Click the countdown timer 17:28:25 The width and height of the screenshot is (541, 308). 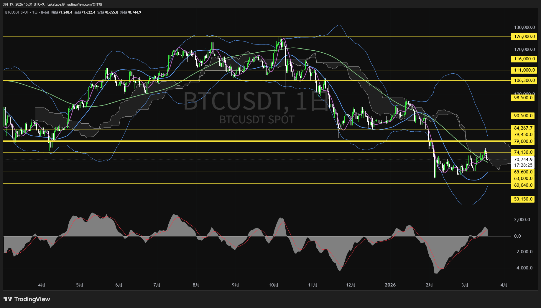coord(523,165)
